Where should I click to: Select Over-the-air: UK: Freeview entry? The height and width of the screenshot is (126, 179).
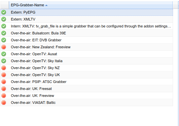(87, 96)
